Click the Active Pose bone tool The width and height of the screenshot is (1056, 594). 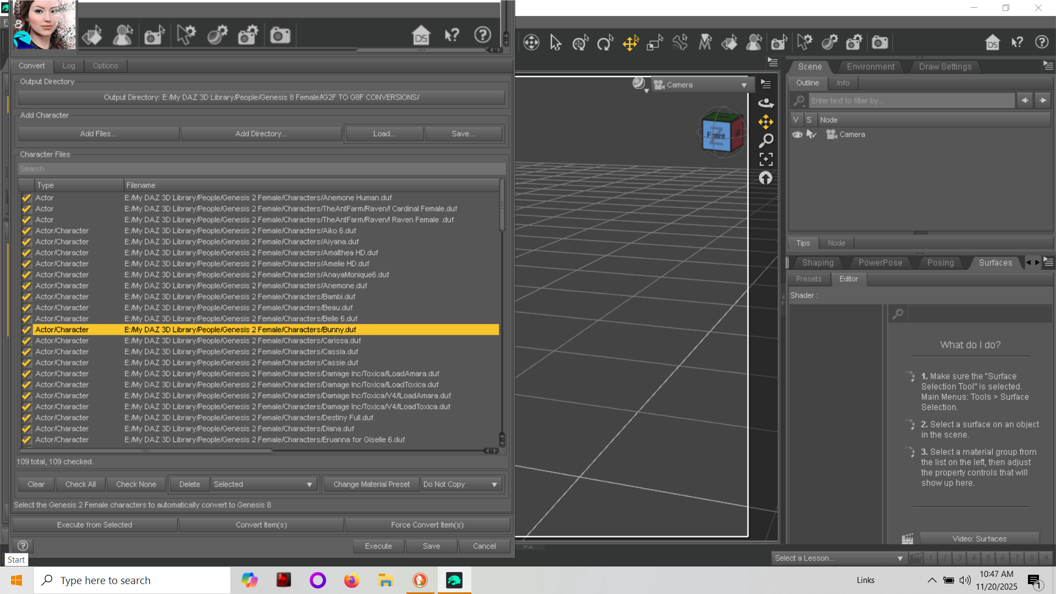(680, 43)
